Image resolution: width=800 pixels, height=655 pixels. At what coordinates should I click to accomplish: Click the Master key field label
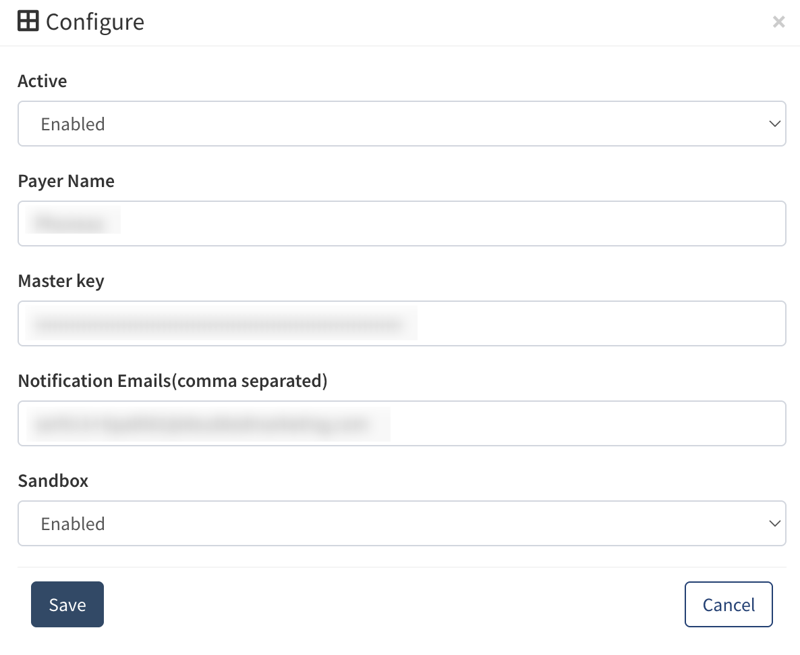pyautogui.click(x=61, y=280)
